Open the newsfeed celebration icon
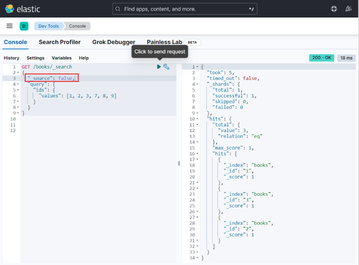Viewport: 359px width, 265px height. tap(348, 9)
